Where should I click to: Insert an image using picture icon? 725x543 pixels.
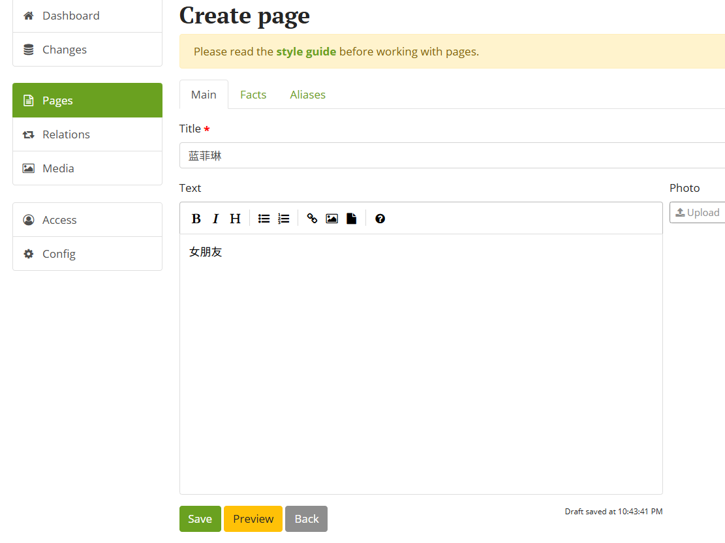point(332,219)
